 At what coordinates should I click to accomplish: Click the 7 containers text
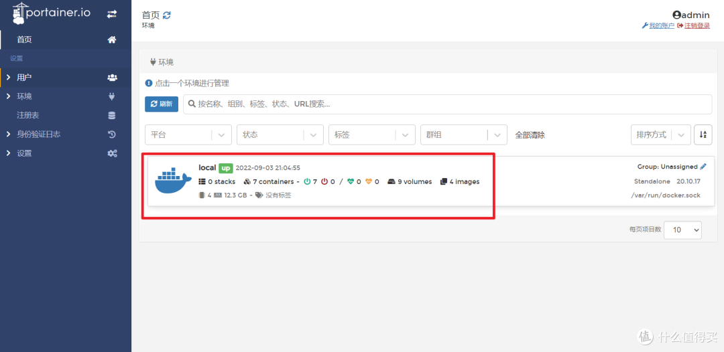click(x=273, y=181)
